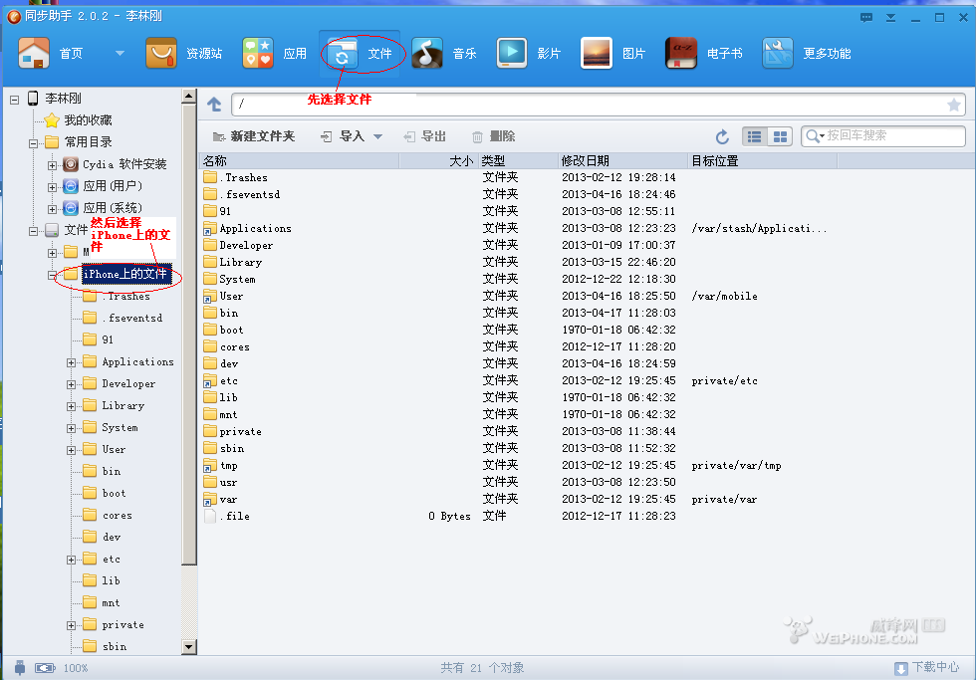Expand the dropdown arrow next to 首页
This screenshot has width=976, height=680.
[x=120, y=54]
